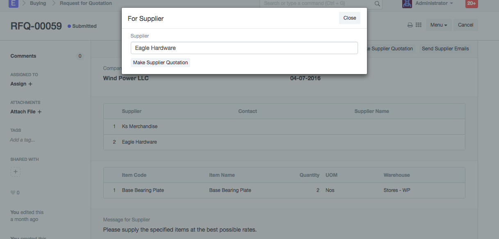Click the grid view icon
This screenshot has width=499, height=239.
[x=419, y=25]
